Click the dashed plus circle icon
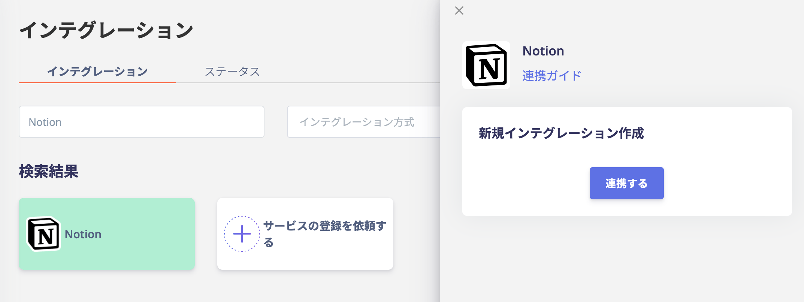 pos(242,234)
